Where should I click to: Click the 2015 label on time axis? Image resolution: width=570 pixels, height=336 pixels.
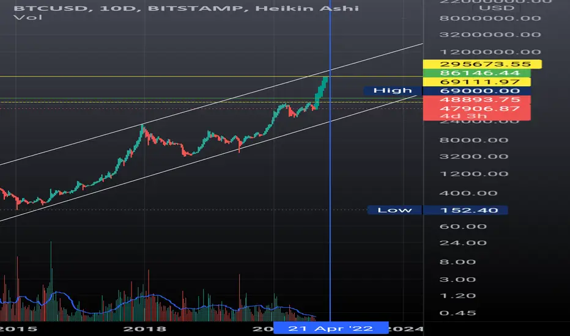pos(18,329)
